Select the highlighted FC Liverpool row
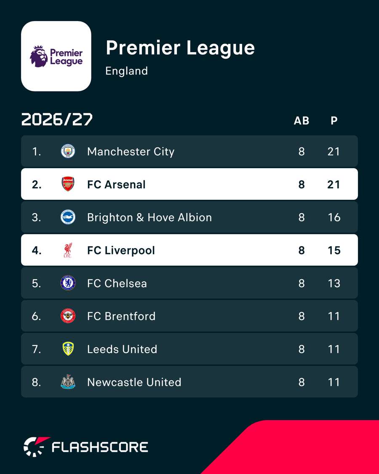The image size is (379, 474). (x=189, y=250)
